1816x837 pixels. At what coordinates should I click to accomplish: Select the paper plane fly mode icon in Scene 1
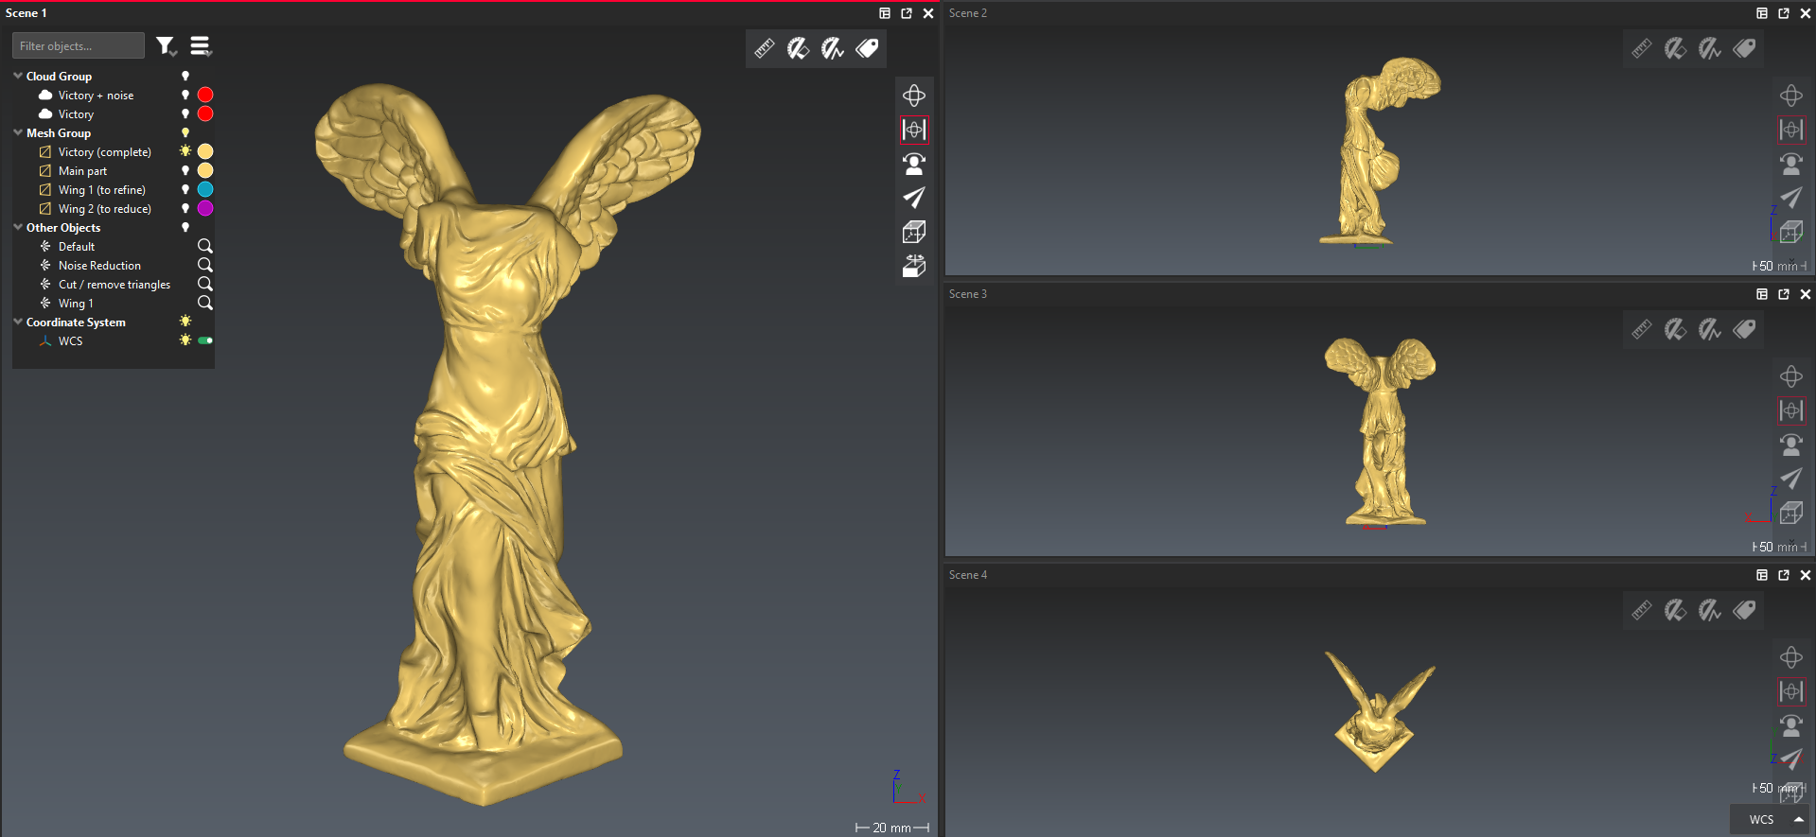pos(914,198)
